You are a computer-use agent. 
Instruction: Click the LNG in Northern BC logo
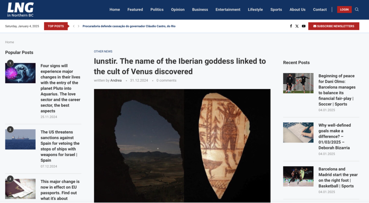click(x=21, y=10)
